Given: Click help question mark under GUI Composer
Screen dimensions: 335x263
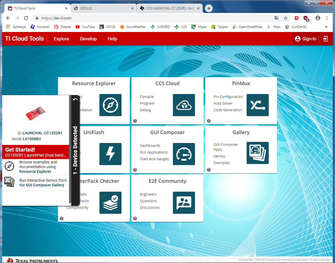Looking at the screenshot, I should 135,170.
